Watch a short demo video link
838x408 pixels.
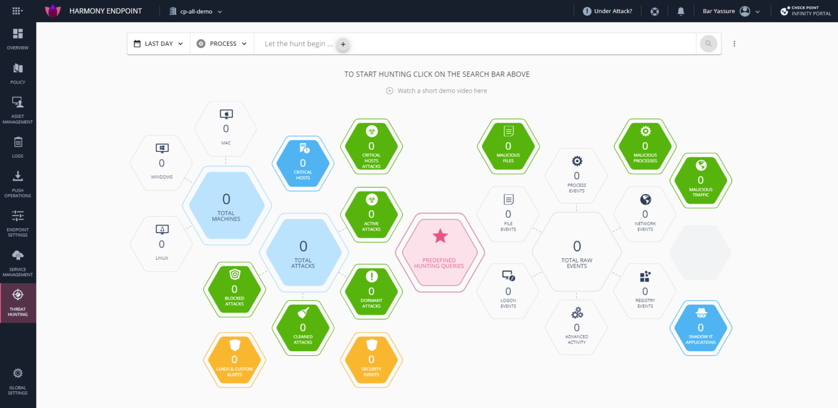tap(436, 91)
